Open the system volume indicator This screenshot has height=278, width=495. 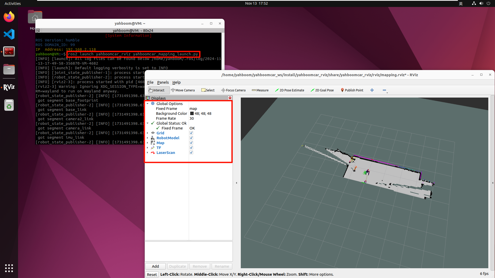[x=481, y=3]
